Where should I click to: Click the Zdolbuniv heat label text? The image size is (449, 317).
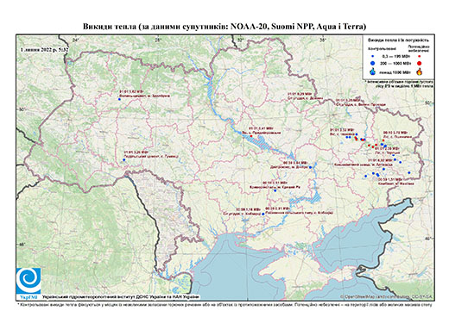[144, 94]
